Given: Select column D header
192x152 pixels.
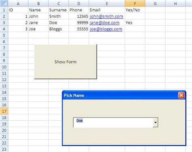Looking at the screenshot, I should point(79,3).
